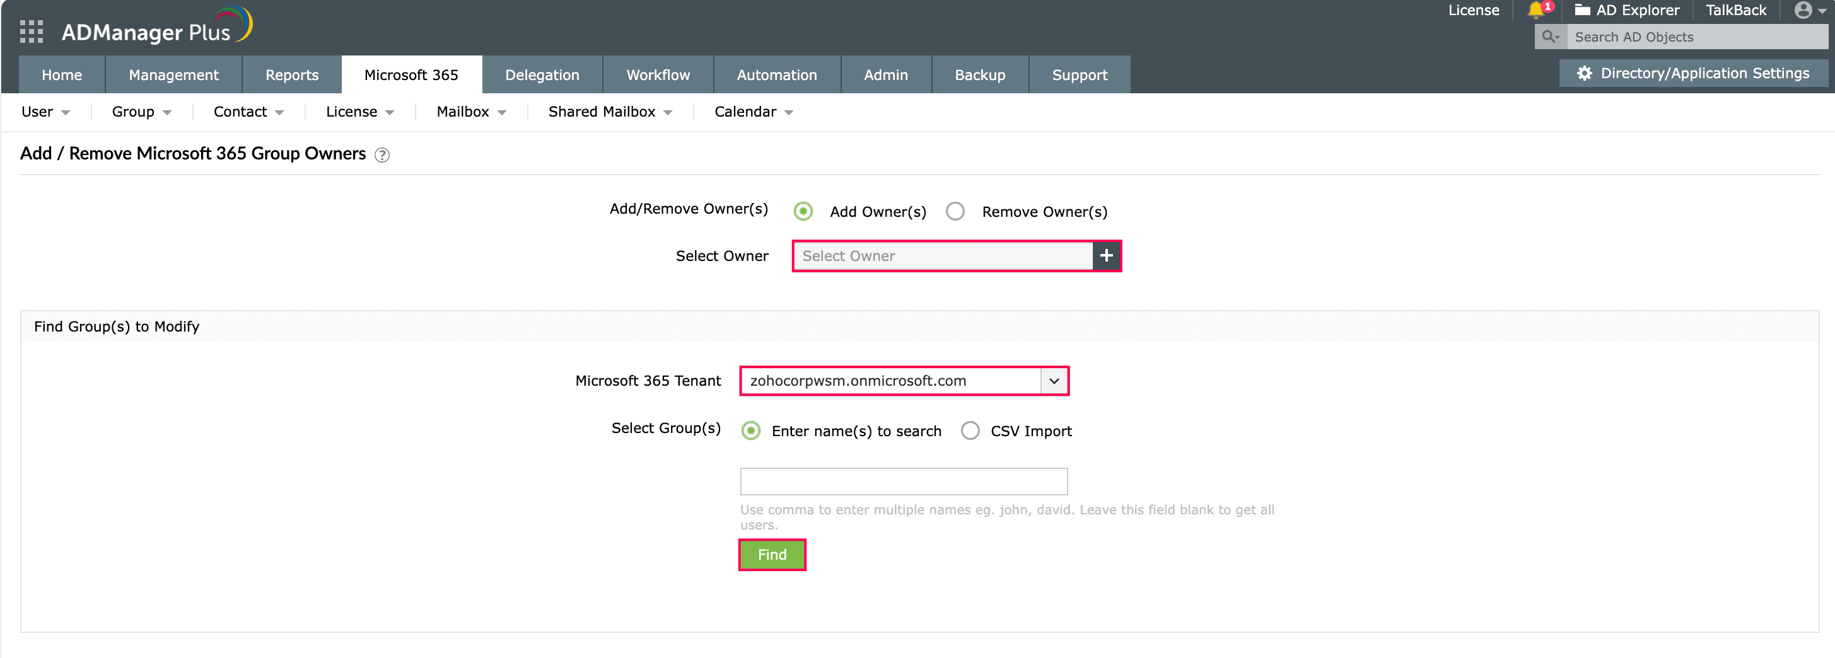Select the CSV Import radio option
This screenshot has height=658, width=1835.
point(970,431)
